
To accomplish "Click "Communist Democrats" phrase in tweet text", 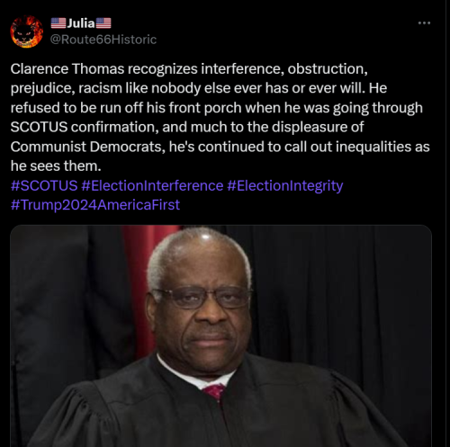I will [86, 147].
